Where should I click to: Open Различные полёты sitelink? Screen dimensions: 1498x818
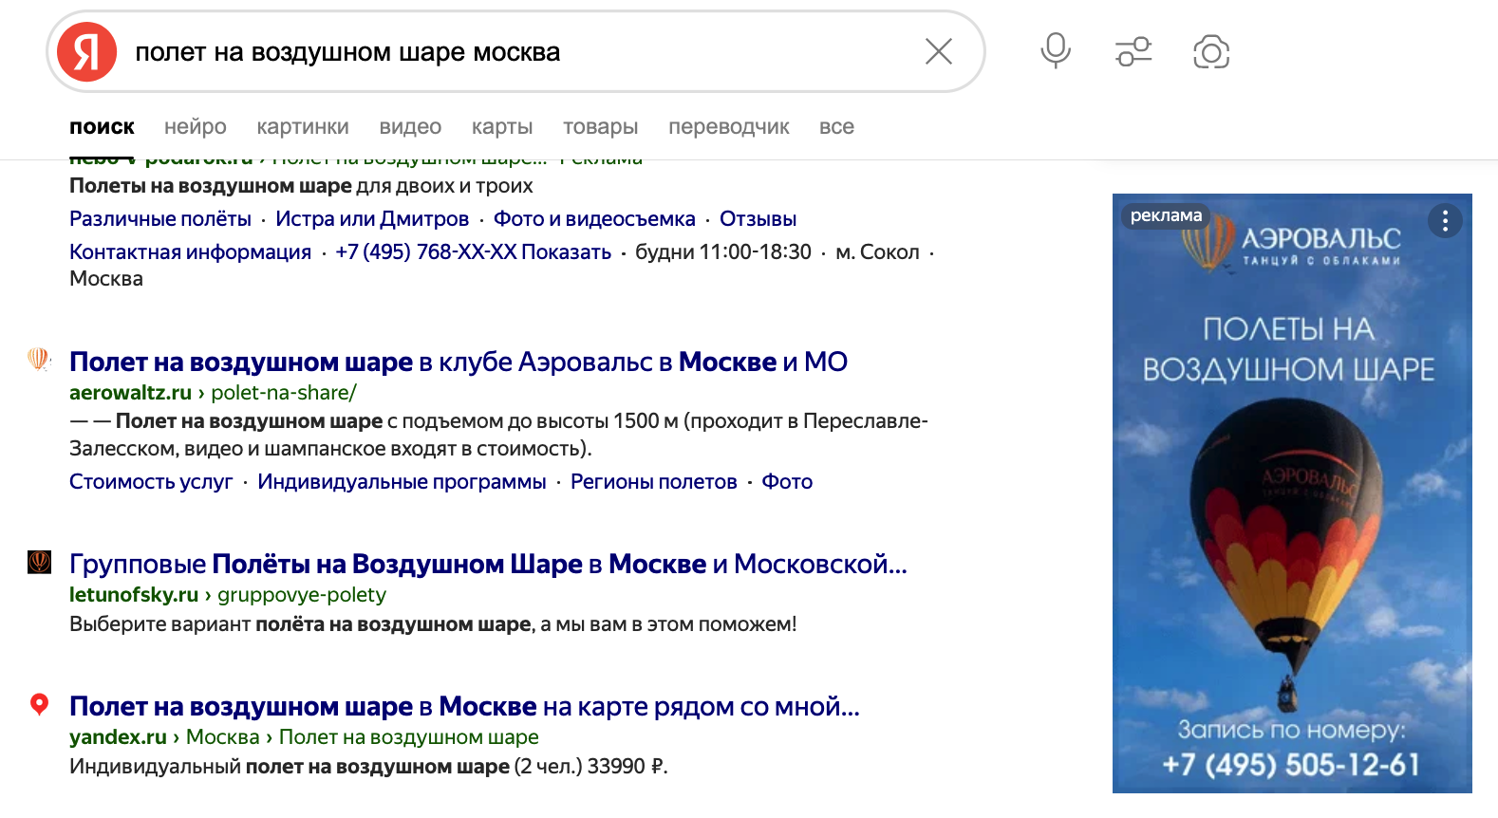pos(160,219)
